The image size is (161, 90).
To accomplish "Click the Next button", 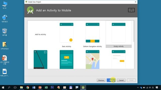I will [x=111, y=80].
